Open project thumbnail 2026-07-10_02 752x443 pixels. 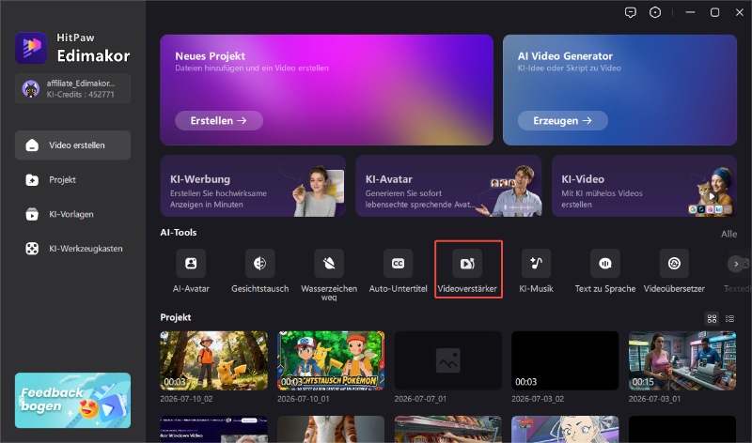214,360
